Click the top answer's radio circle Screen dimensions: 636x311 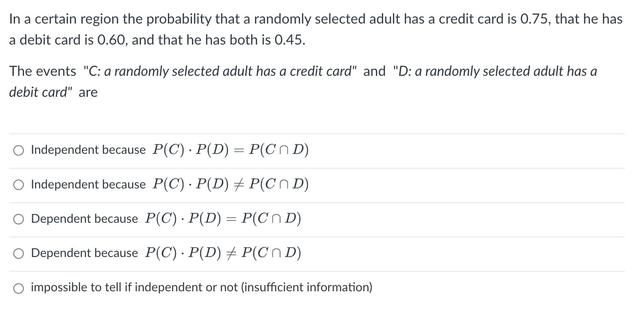(x=18, y=150)
